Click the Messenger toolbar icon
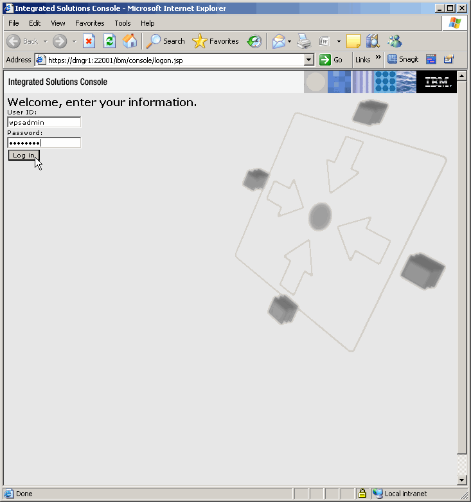The height and width of the screenshot is (502, 471). click(395, 41)
